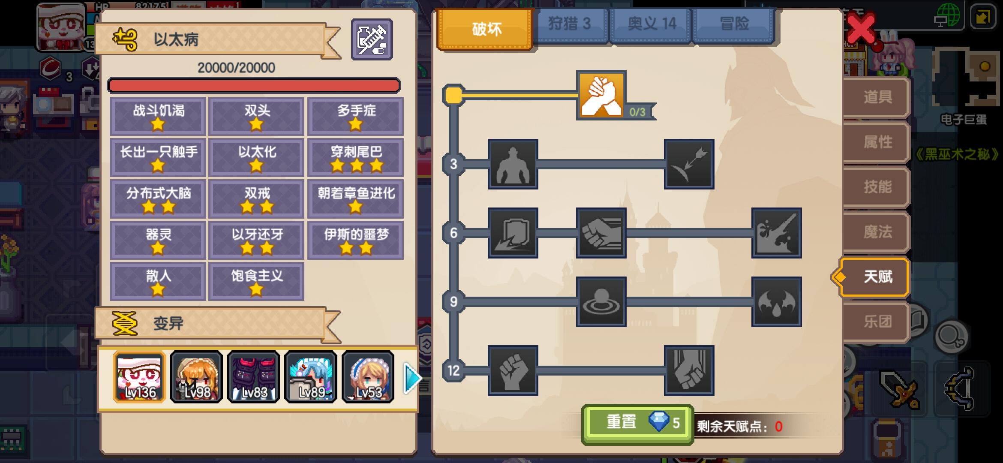Open the 道具 side menu

click(876, 97)
